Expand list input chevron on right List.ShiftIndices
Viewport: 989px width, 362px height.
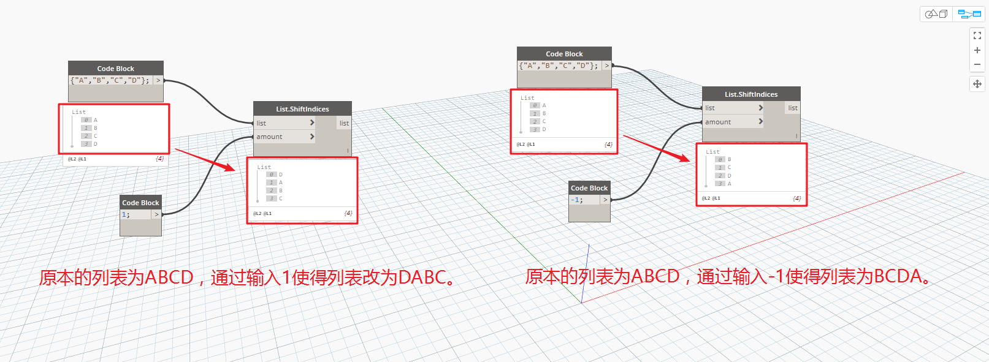pos(761,108)
